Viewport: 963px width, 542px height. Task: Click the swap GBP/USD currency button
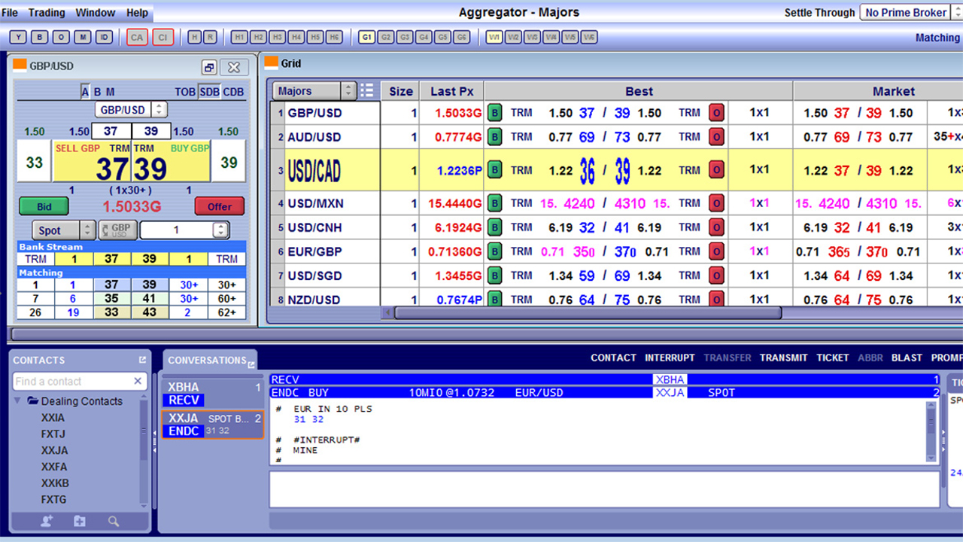click(118, 230)
